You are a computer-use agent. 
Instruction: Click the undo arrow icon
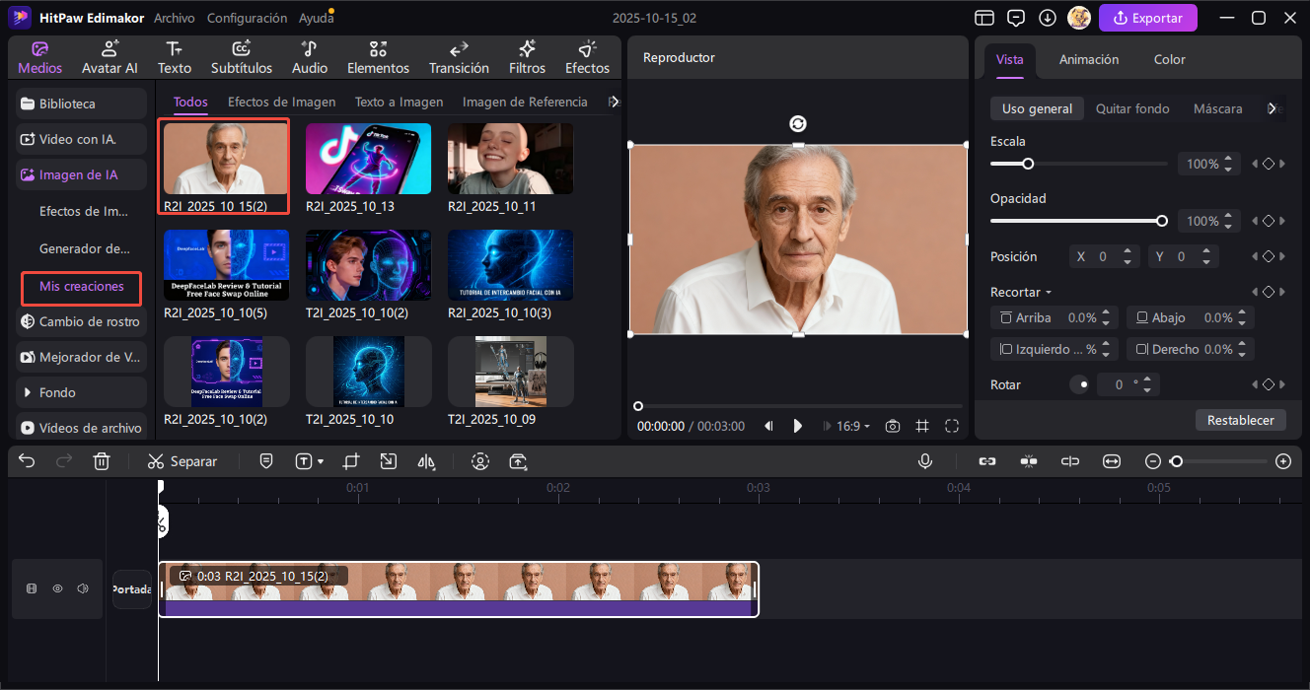click(27, 461)
